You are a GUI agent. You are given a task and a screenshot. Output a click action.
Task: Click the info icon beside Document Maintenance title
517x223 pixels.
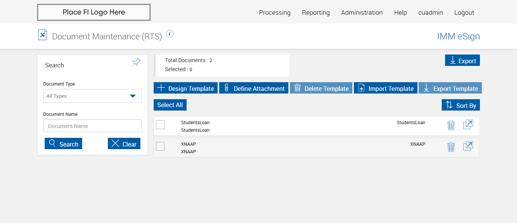pos(170,34)
